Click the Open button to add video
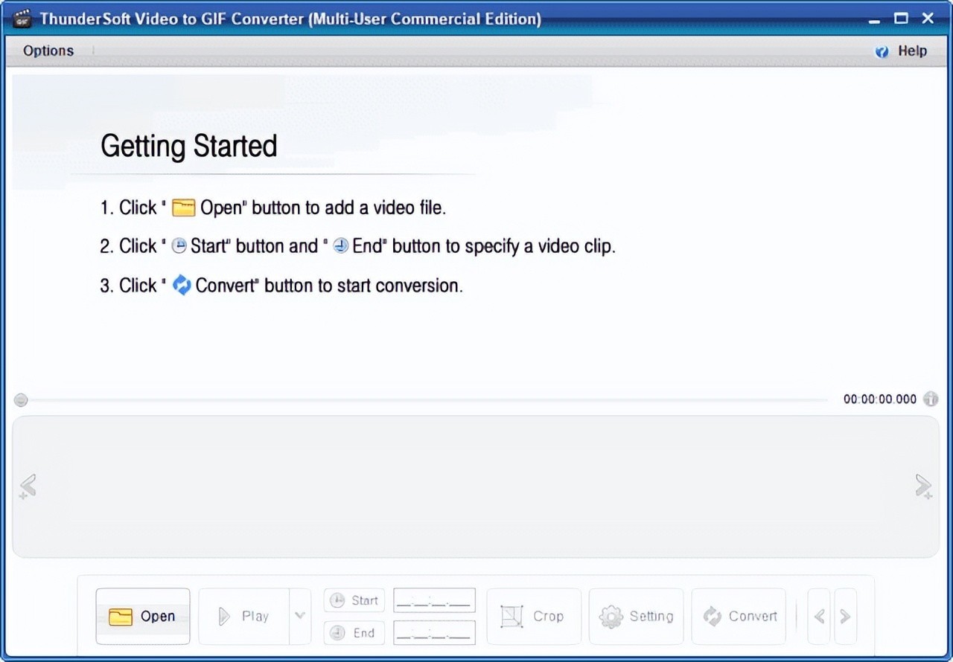The height and width of the screenshot is (662, 953). [143, 616]
